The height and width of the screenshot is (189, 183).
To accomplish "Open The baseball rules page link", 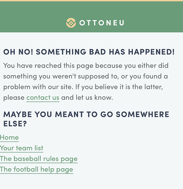I will (x=38, y=159).
